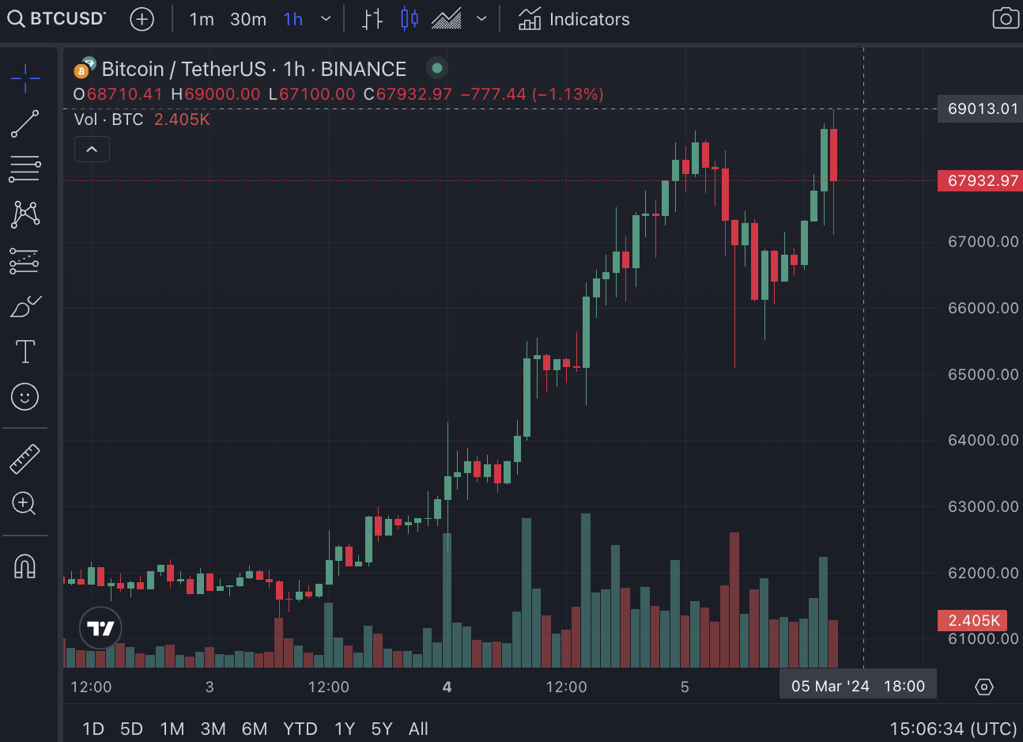Select the brush drawing tool
1023x742 pixels.
coord(25,305)
